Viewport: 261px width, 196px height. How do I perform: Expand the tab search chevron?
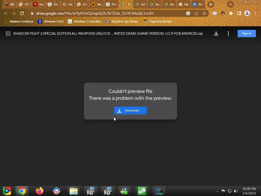click(x=231, y=5)
